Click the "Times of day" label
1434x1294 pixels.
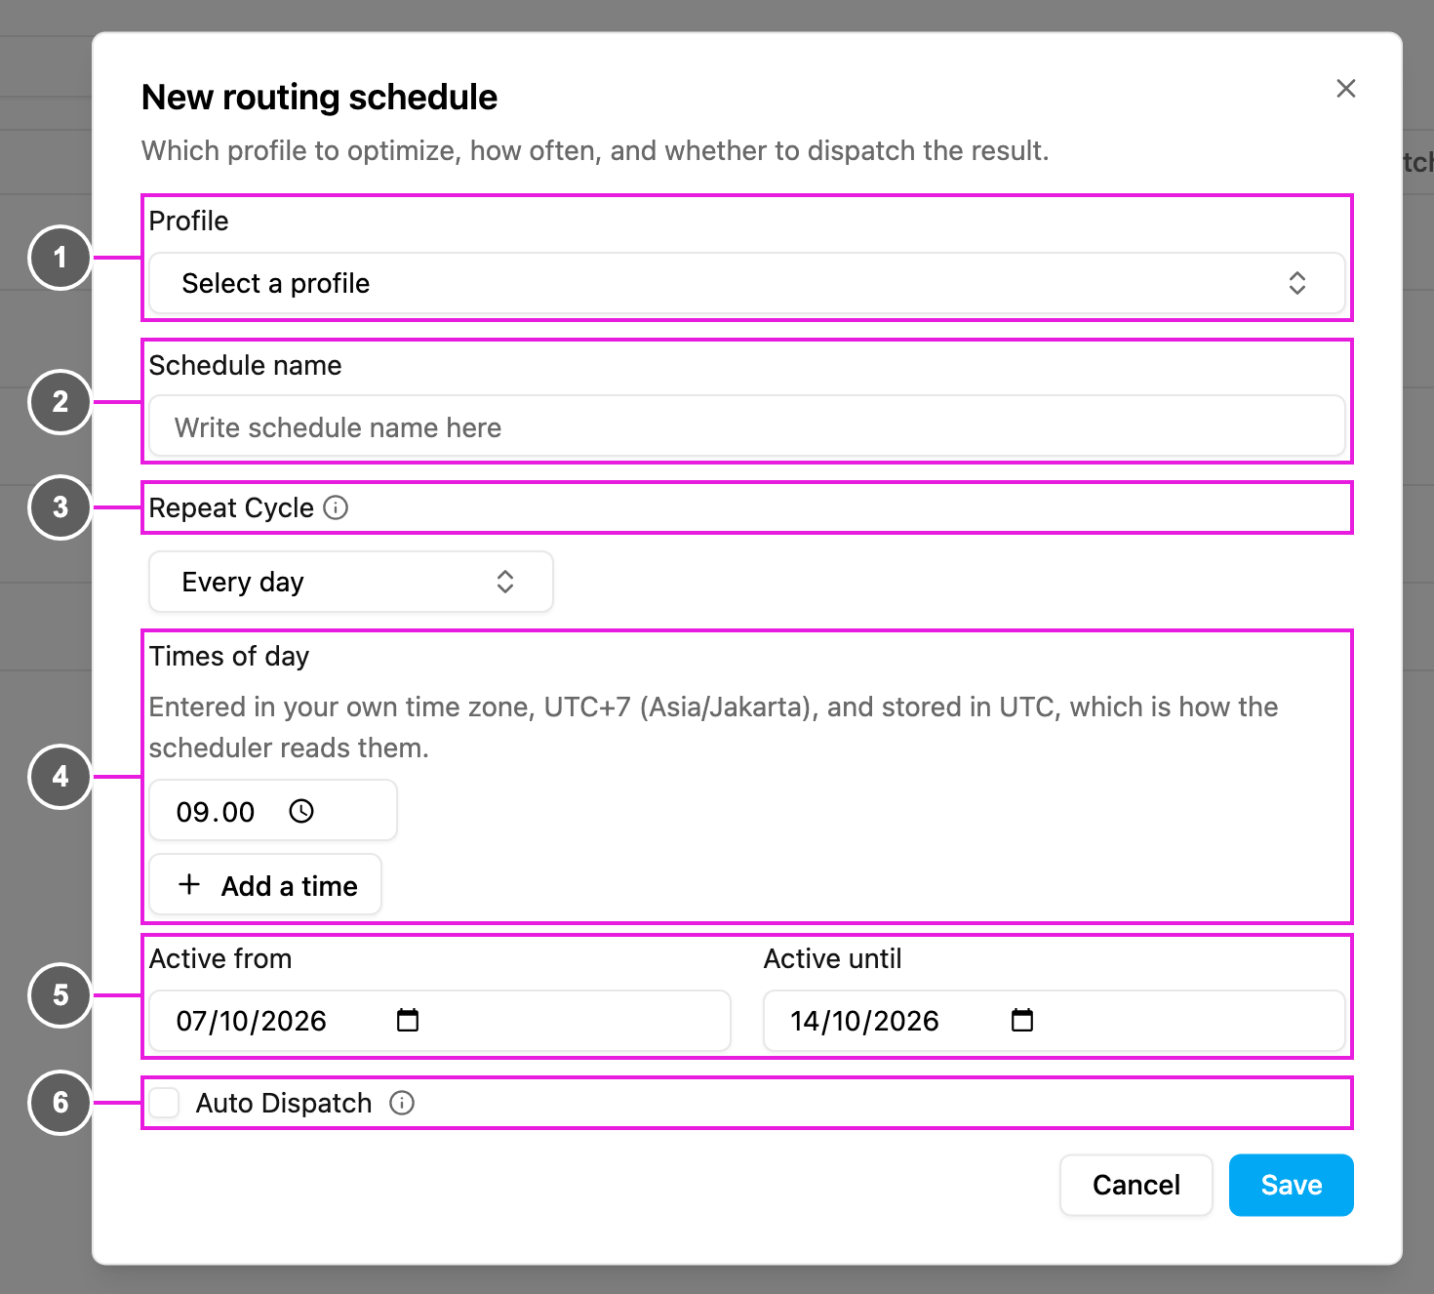229,657
